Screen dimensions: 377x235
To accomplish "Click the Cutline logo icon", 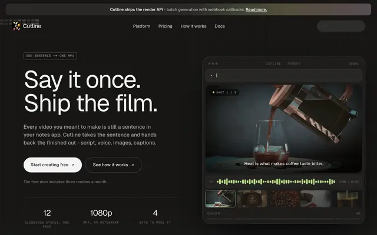I will pyautogui.click(x=16, y=26).
